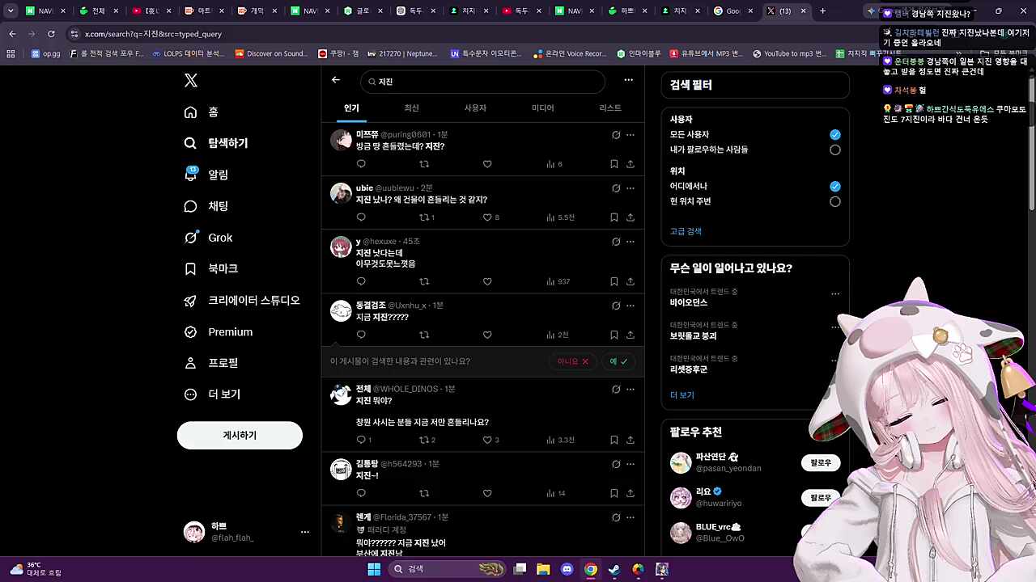Click the 지진 search field
The image size is (1036, 582).
[483, 82]
